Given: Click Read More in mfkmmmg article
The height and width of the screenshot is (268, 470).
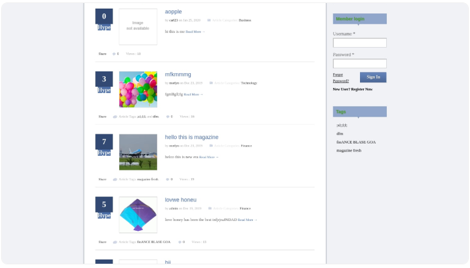Looking at the screenshot, I should click(193, 95).
